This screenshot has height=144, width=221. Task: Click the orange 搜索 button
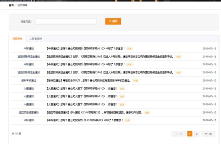(x=113, y=21)
